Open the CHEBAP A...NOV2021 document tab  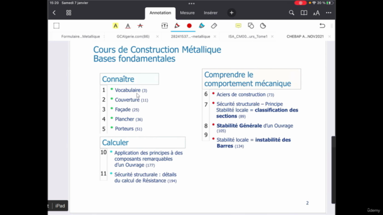(305, 36)
